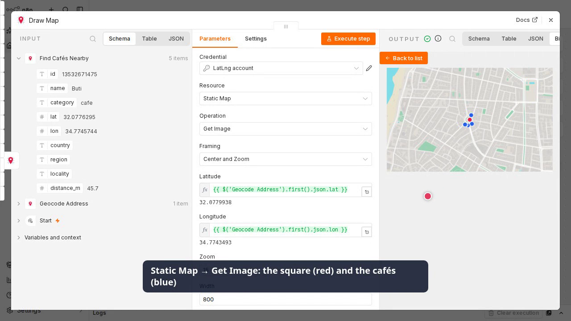Open search in the OUTPUT panel

coord(452,39)
